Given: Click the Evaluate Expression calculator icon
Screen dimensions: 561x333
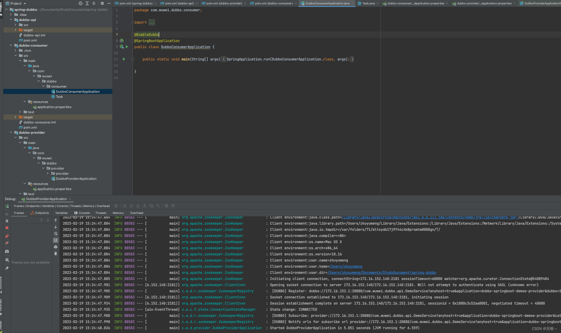Looking at the screenshot, I should 166,206.
